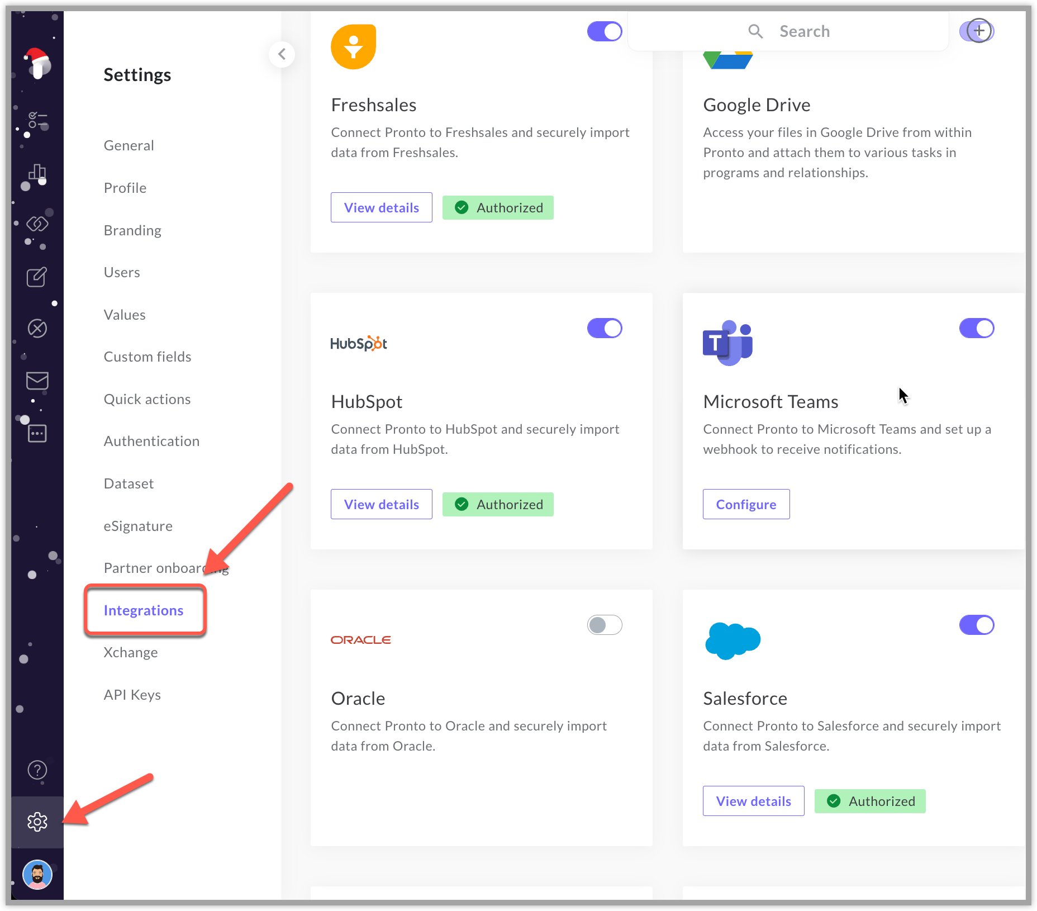Disable the HubSpot integration toggle

pyautogui.click(x=605, y=328)
